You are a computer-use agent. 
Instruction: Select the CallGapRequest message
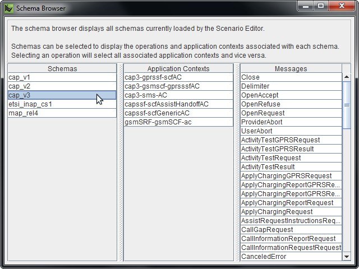click(291, 229)
